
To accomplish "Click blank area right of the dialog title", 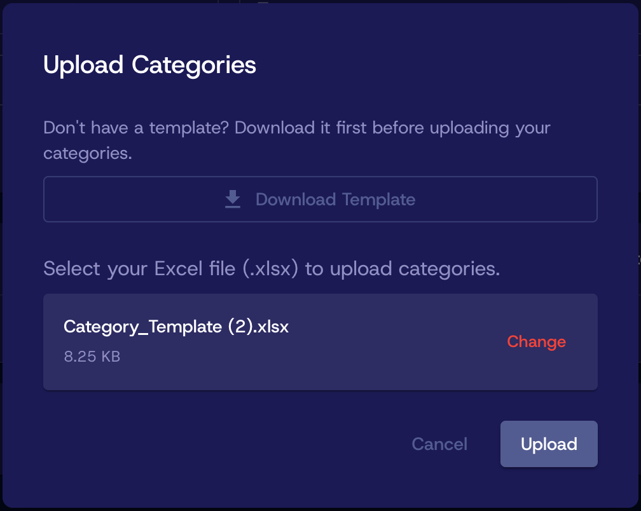I will point(445,65).
